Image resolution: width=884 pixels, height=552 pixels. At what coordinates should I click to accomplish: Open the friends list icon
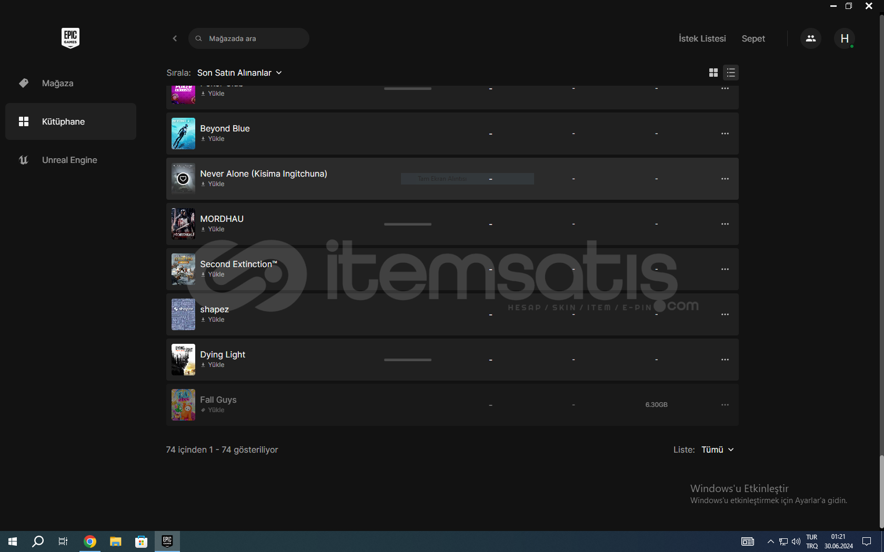point(811,38)
